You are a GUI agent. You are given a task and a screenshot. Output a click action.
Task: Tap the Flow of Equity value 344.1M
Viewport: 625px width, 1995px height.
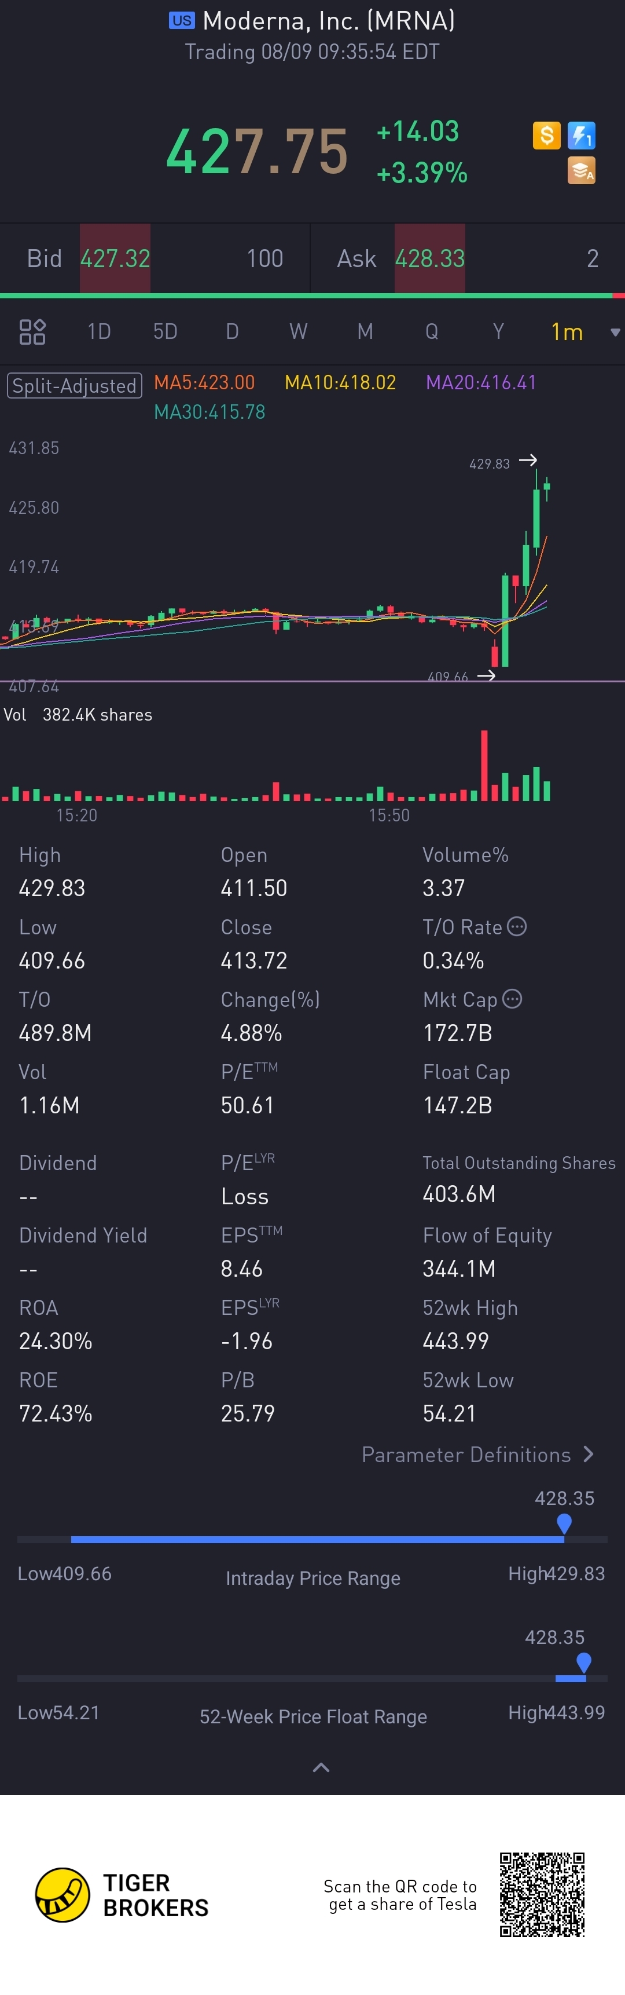point(459,1269)
